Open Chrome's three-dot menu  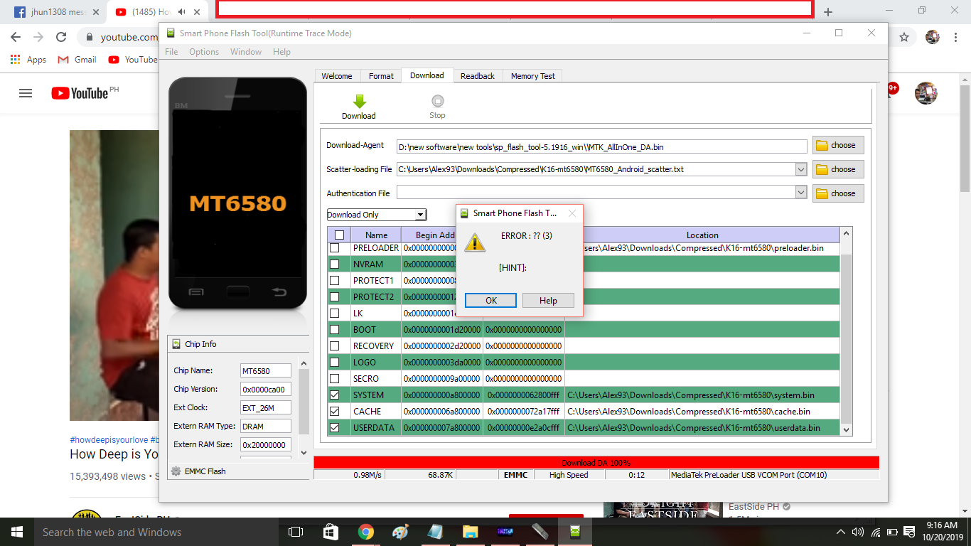(x=957, y=37)
